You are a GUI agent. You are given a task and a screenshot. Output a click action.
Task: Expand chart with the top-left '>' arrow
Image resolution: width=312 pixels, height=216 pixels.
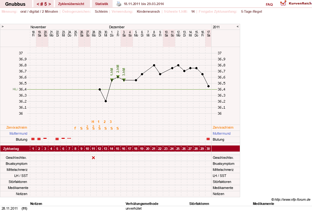3,26
